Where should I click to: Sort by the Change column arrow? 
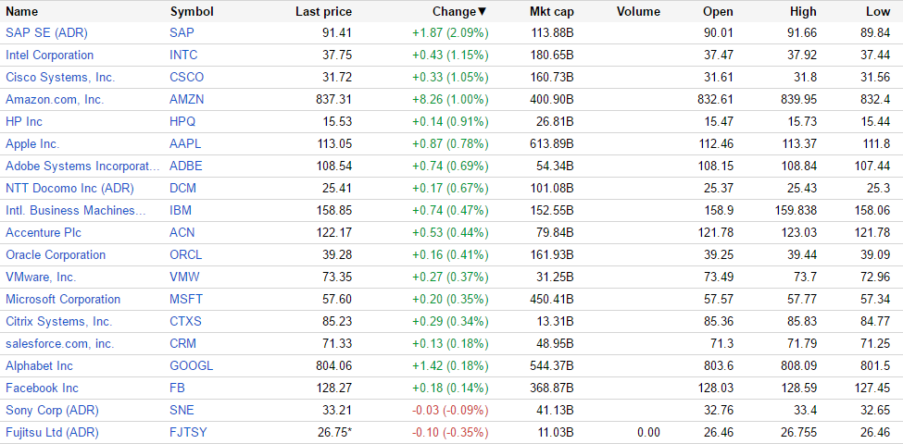tap(482, 11)
